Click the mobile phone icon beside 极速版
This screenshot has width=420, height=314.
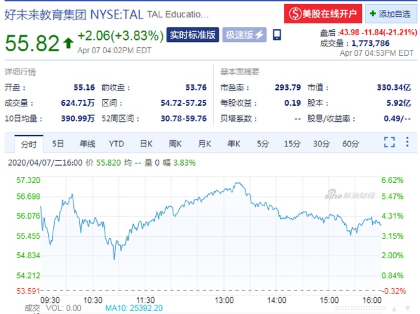pyautogui.click(x=277, y=35)
